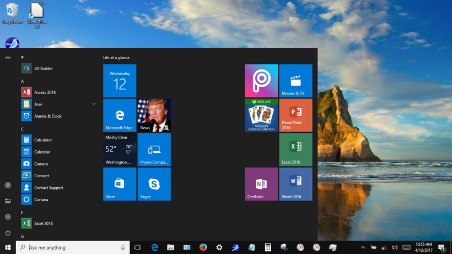Open the Movies & TV tile
This screenshot has width=452, height=254.
296,81
